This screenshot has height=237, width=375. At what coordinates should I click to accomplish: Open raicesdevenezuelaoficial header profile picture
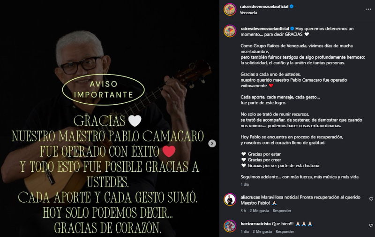click(230, 9)
